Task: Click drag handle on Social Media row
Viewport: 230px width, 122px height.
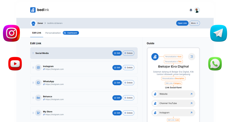Action: click(x=33, y=53)
